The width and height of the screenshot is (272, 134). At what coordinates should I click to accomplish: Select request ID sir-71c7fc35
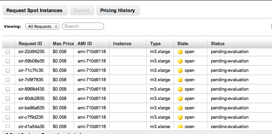click(31, 70)
